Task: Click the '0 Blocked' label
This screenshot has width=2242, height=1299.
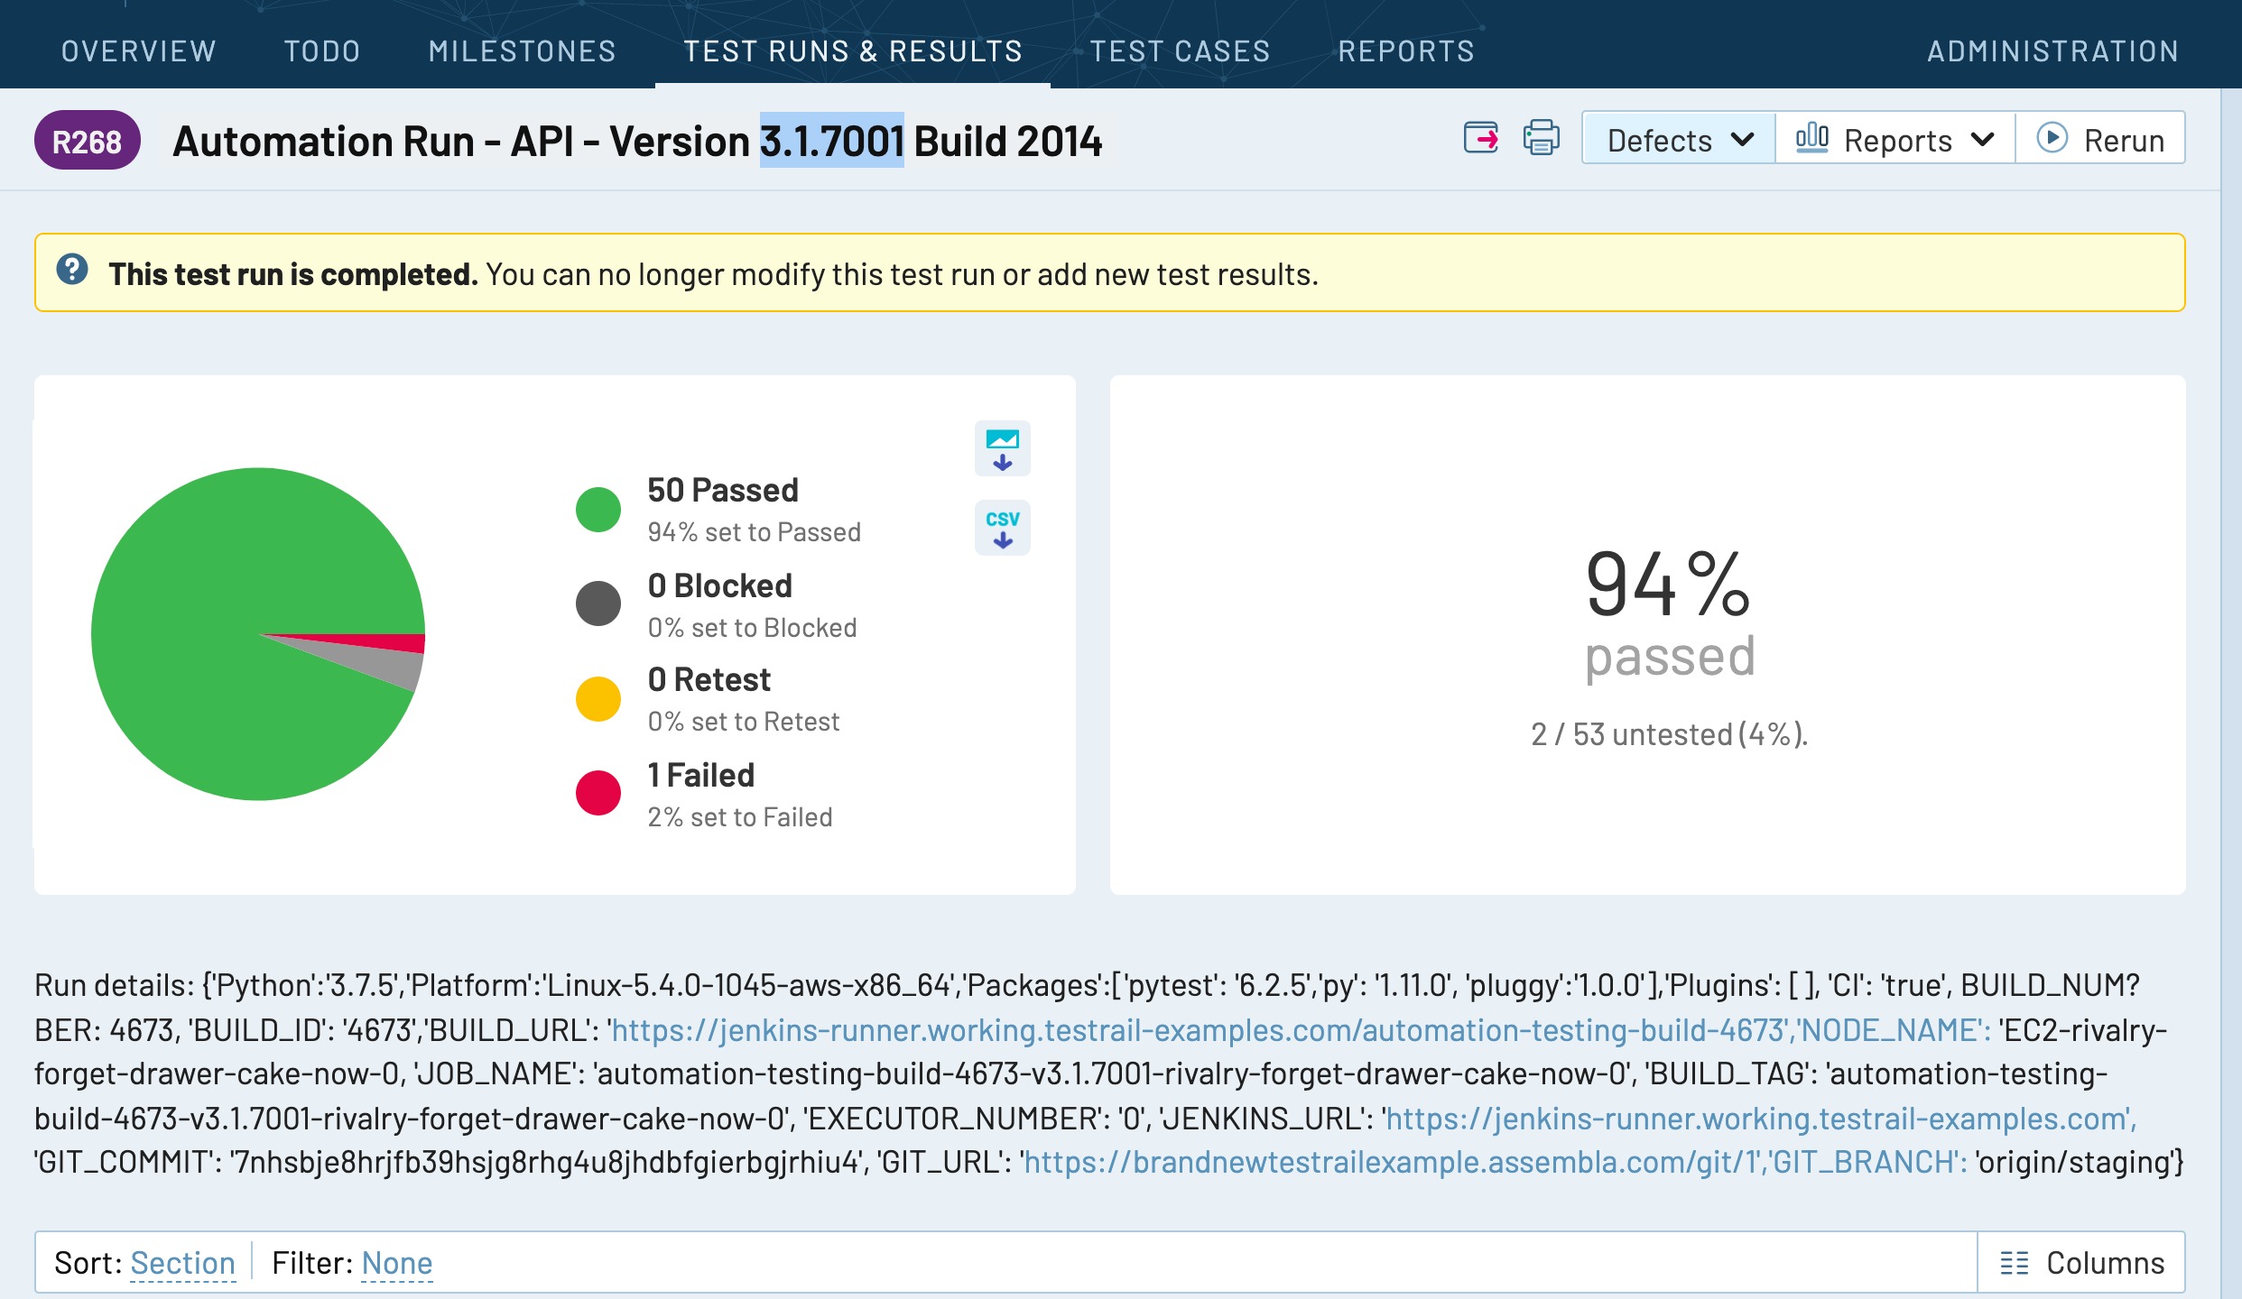Action: tap(719, 585)
